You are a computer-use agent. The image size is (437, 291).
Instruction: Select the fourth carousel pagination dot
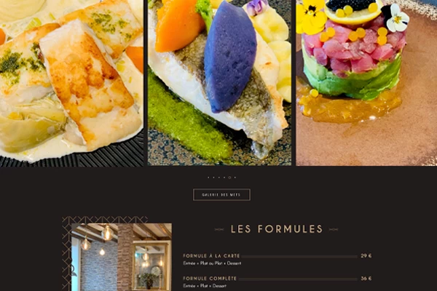(224, 178)
